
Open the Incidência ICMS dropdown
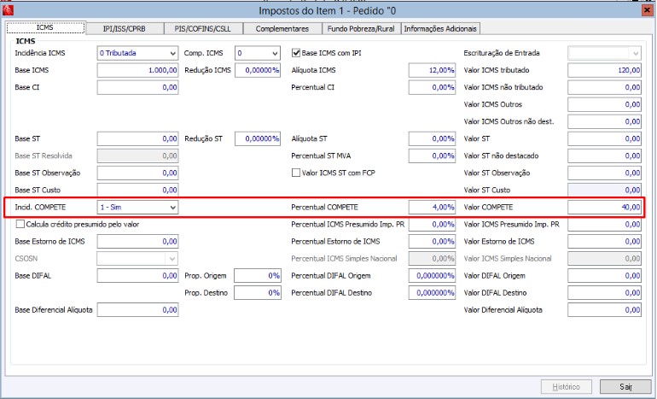click(x=137, y=53)
